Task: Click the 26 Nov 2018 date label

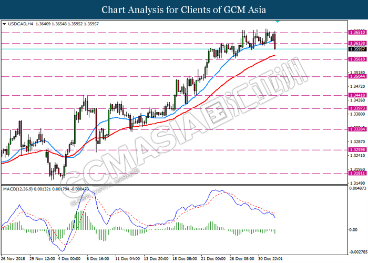Action: tap(13, 259)
